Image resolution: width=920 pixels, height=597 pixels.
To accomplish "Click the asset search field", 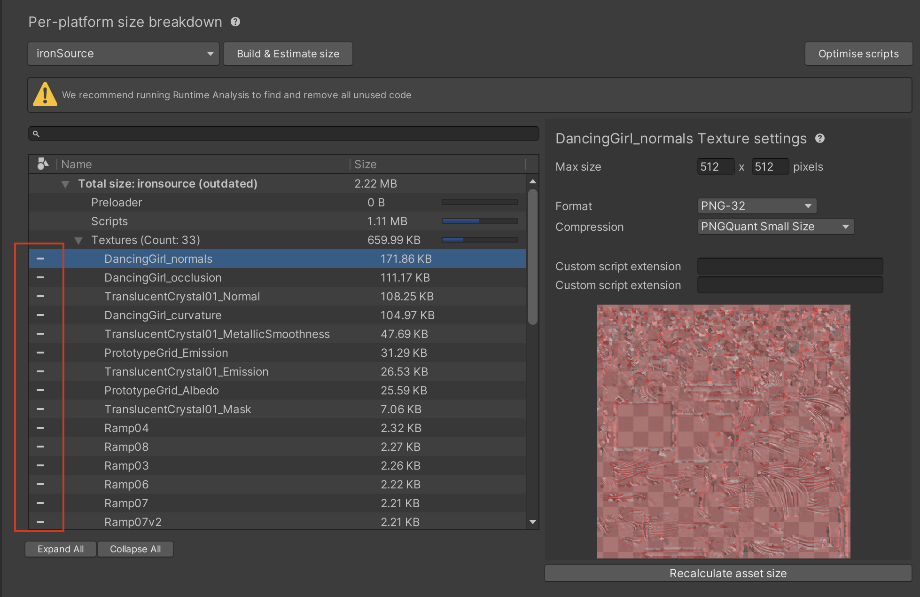I will [284, 134].
